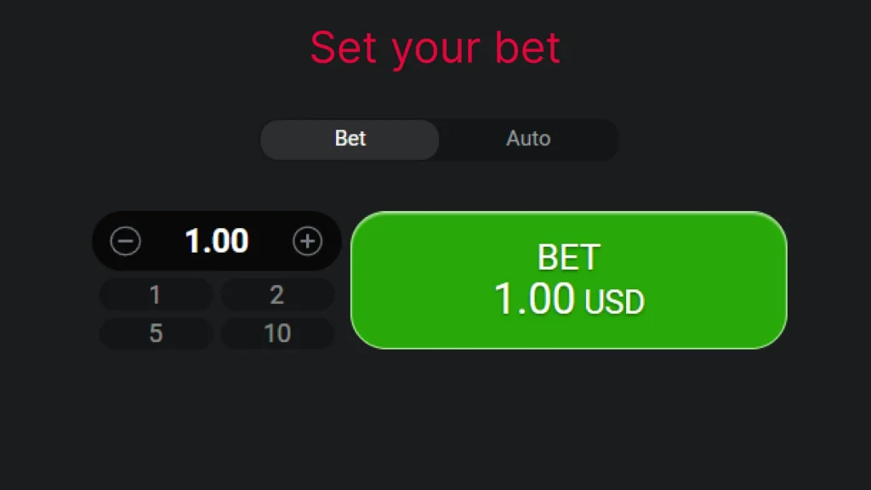This screenshot has width=871, height=490.
Task: Set stake to 10 using preset button
Action: (x=277, y=333)
